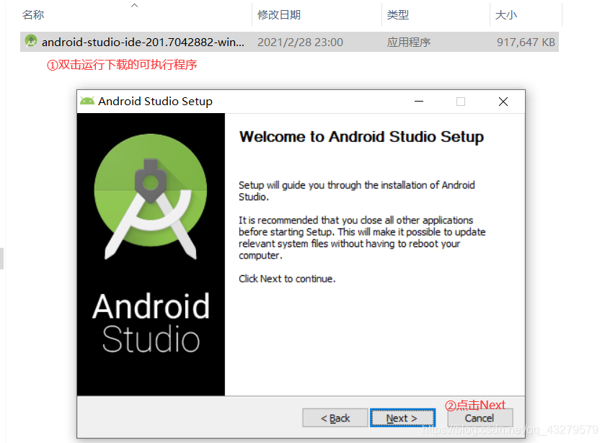Click the 'Click Next to continue.' text
This screenshot has width=605, height=443.
point(287,279)
